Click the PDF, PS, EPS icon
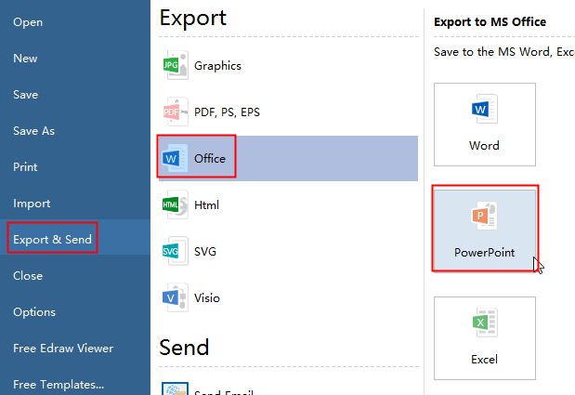575x395 pixels. [172, 112]
